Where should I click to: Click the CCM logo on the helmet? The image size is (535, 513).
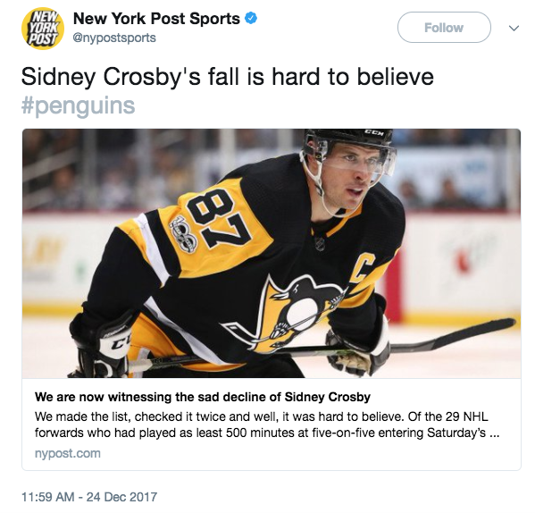pos(374,132)
